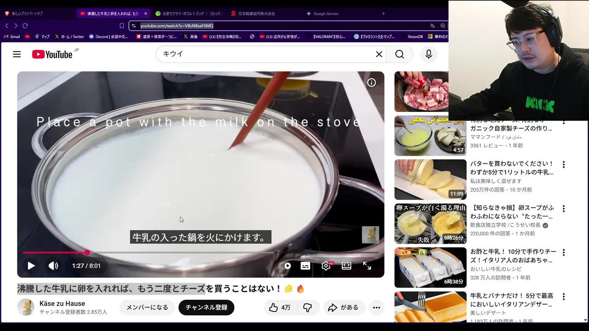Click the 1:27 / 8:01 time display
The width and height of the screenshot is (589, 331).
point(86,266)
